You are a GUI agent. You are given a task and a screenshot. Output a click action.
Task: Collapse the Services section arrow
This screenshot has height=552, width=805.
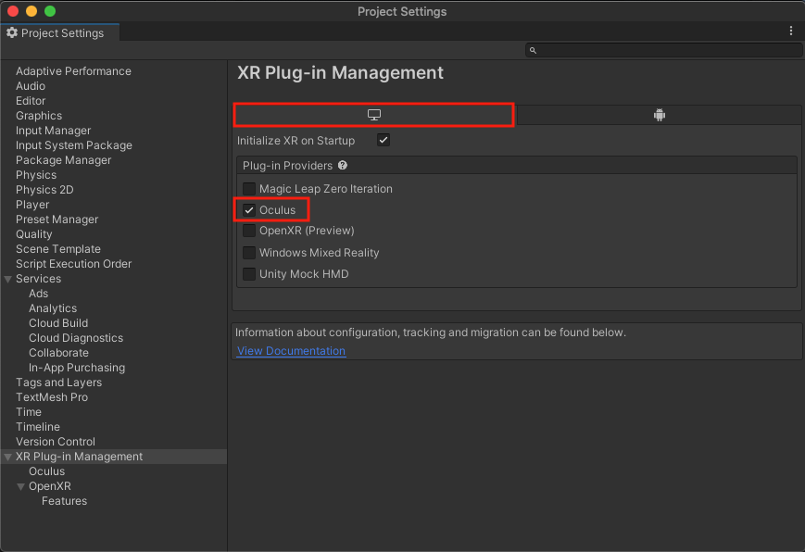(8, 279)
